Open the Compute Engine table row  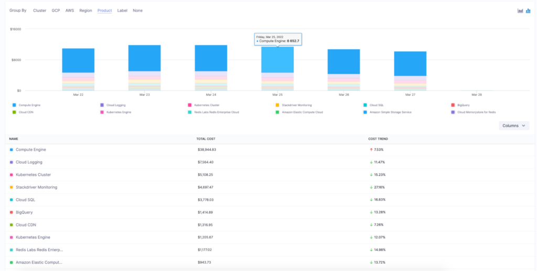tap(270, 150)
